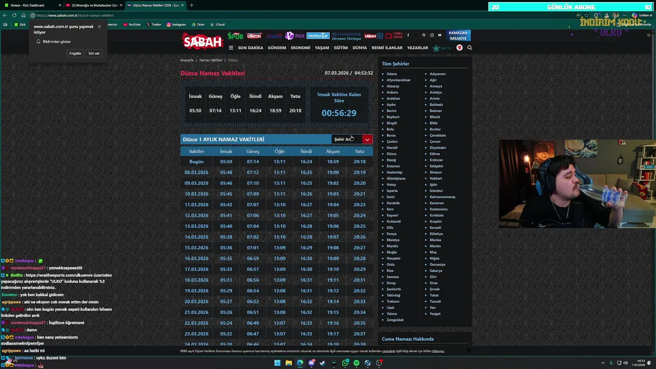Open DÜNYA menu item
The width and height of the screenshot is (656, 369).
coord(360,48)
